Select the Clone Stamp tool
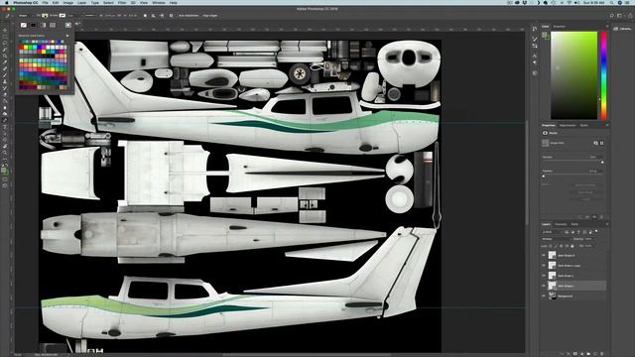Screen dimensions: 635x357 pyautogui.click(x=5, y=81)
